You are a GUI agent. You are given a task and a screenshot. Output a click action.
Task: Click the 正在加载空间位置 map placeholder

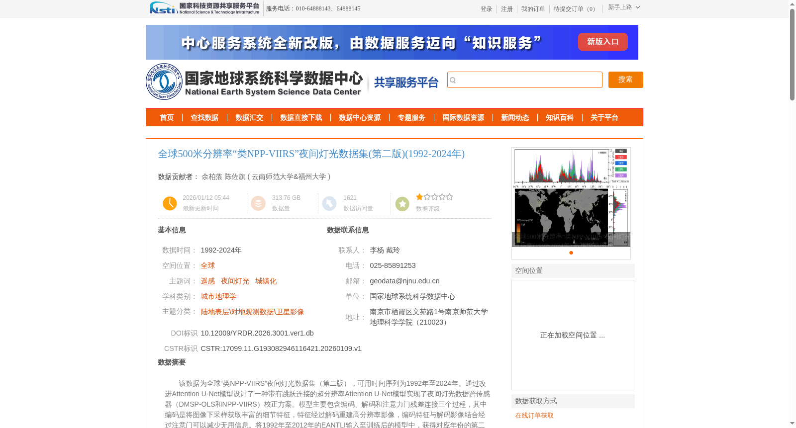coord(573,335)
